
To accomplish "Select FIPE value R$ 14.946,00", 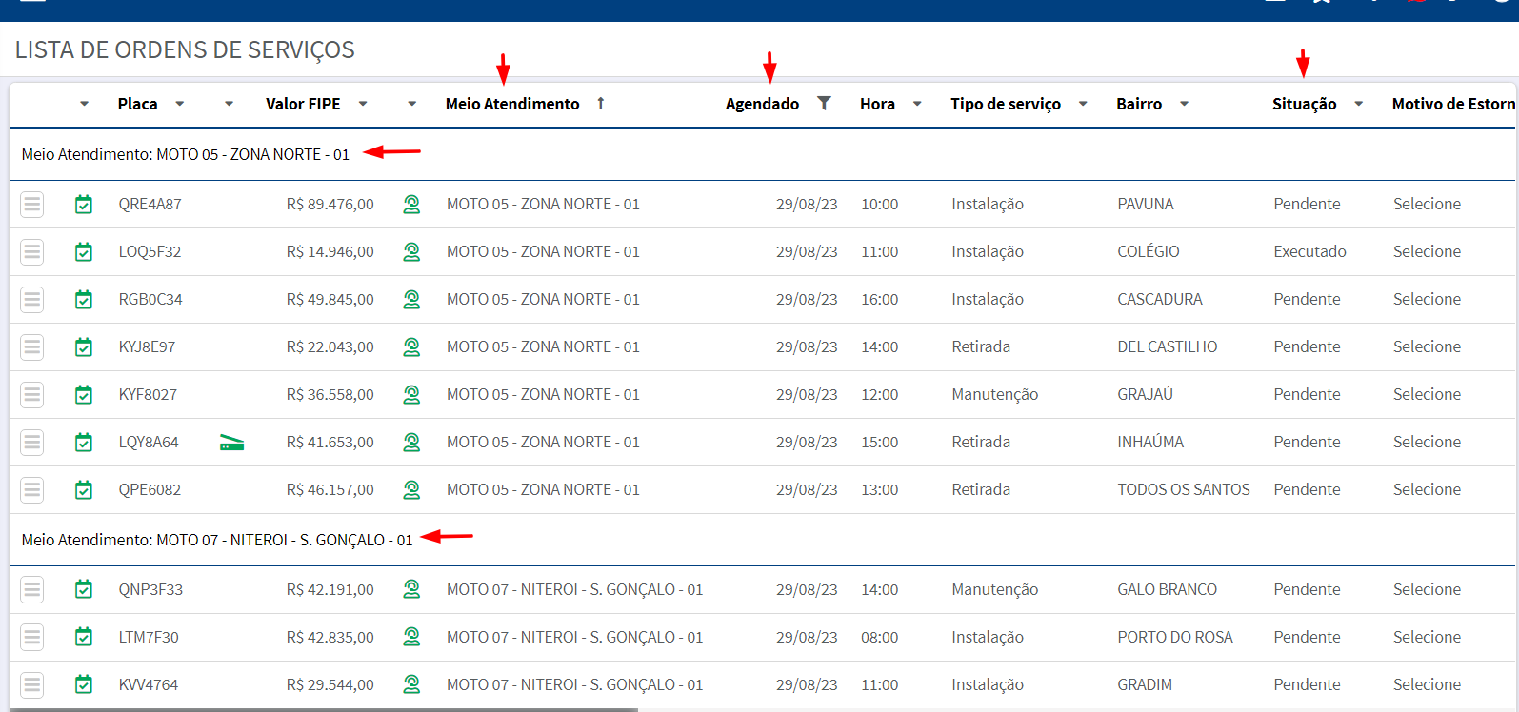I will (330, 251).
